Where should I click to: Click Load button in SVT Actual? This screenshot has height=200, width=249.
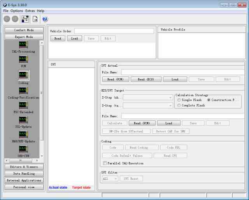(175, 79)
